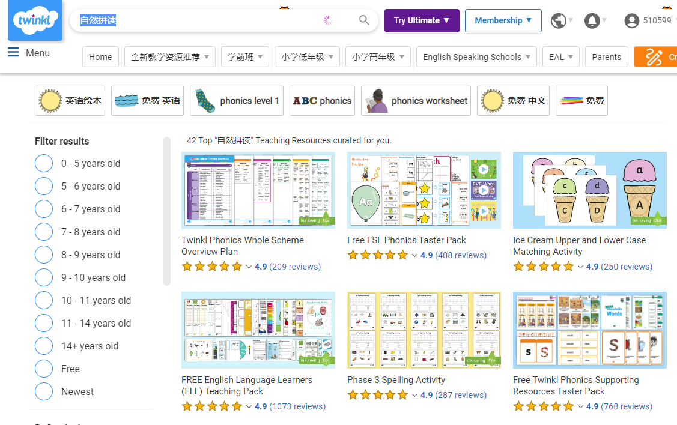Click star rating of Ice Cream Matching Activity
This screenshot has width=677, height=425.
coord(544,266)
